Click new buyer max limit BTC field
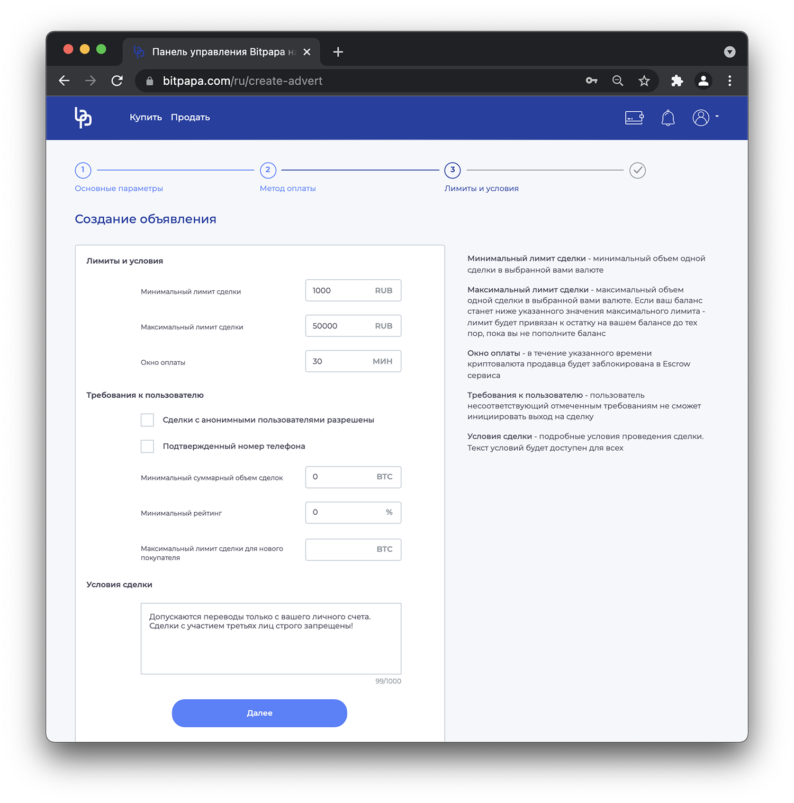 (353, 550)
